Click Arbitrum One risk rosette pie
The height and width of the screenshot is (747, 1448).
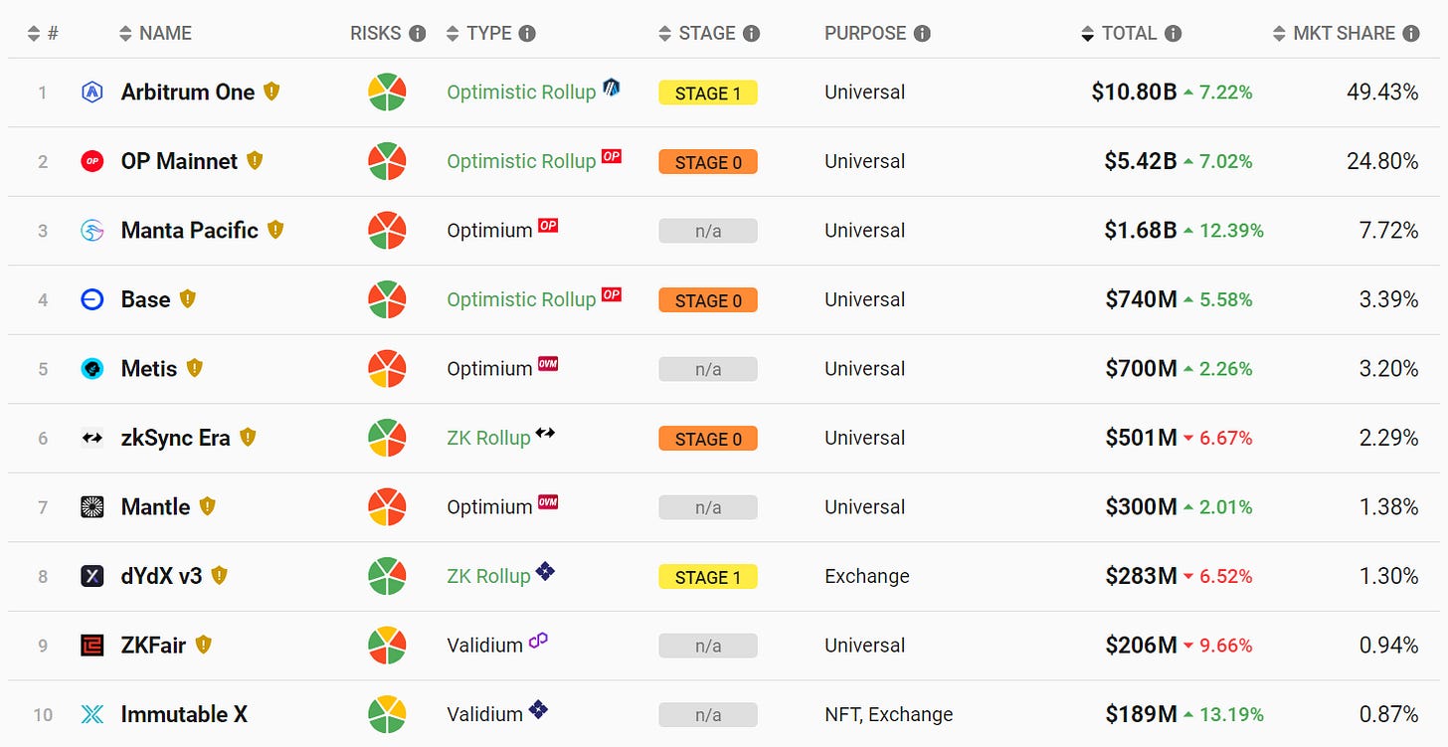pyautogui.click(x=386, y=93)
